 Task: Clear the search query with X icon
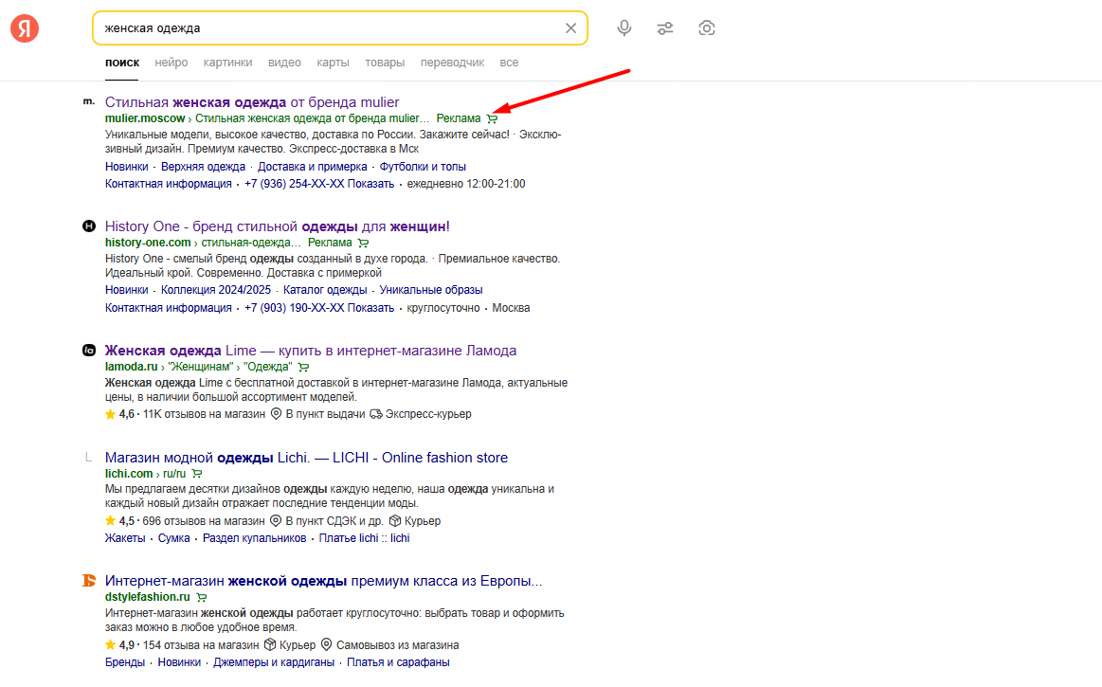pos(570,28)
